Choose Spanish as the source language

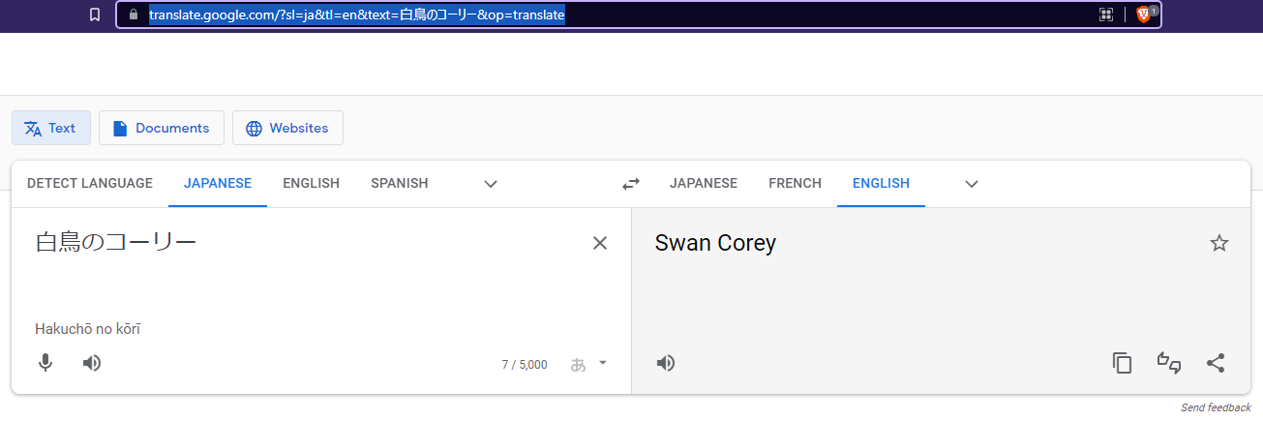[399, 183]
